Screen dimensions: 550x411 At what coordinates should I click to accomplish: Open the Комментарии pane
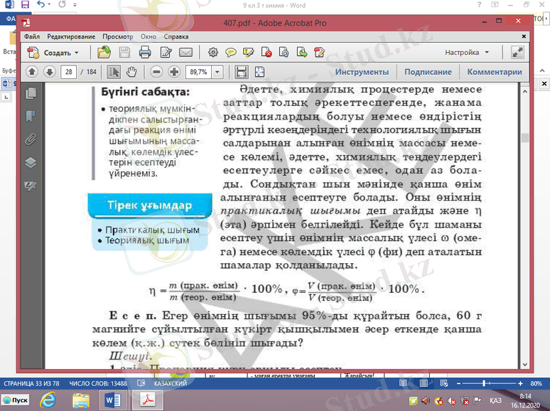pyautogui.click(x=494, y=71)
